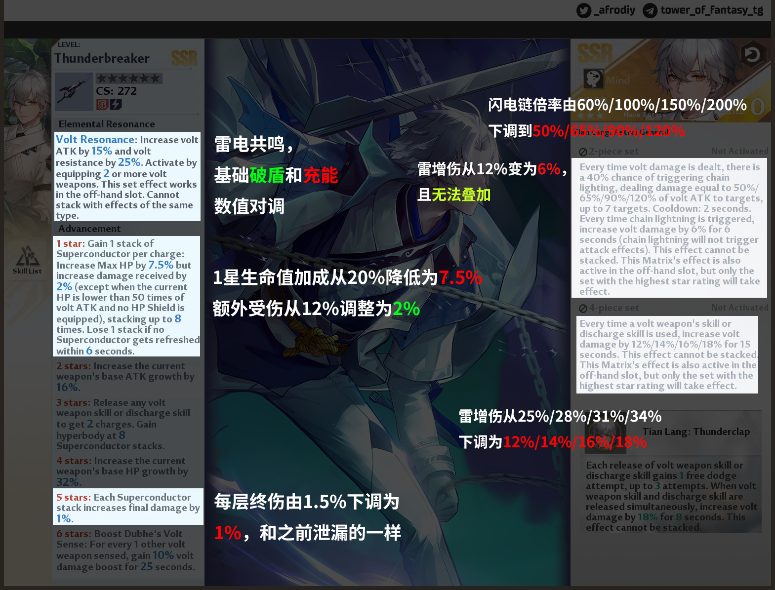Click Not Activated beside 4-piece set

739,308
